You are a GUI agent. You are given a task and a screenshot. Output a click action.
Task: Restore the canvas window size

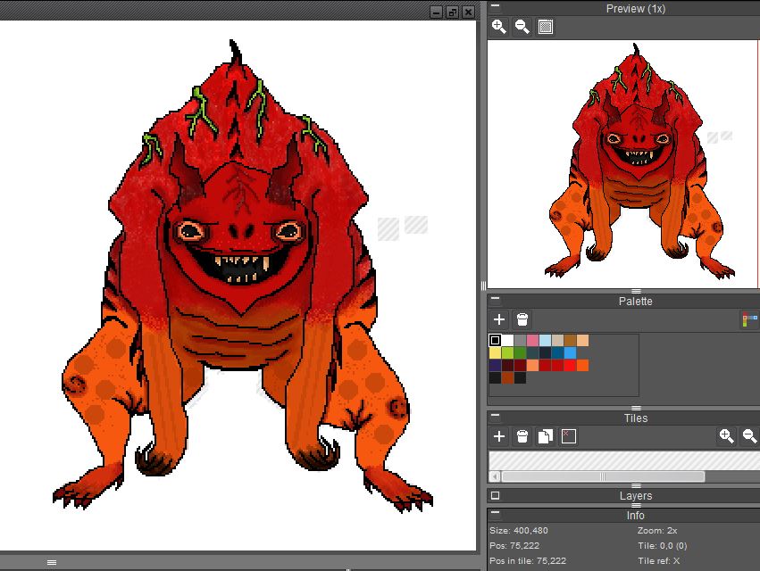(x=452, y=12)
